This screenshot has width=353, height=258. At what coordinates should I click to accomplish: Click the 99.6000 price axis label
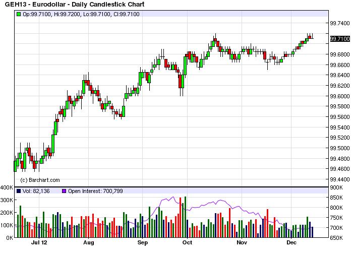tap(340, 96)
